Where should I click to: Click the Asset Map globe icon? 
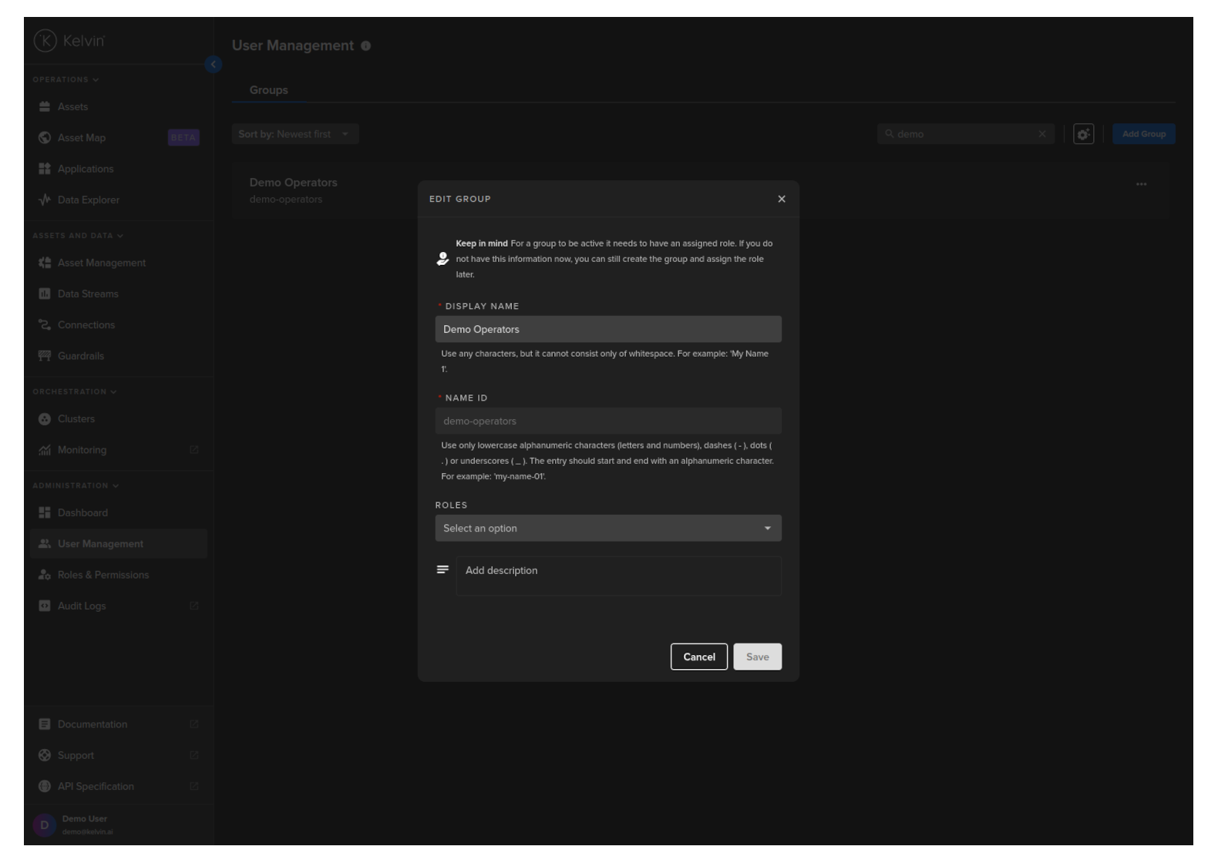point(45,138)
